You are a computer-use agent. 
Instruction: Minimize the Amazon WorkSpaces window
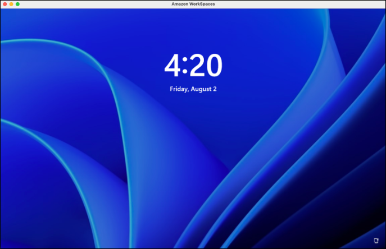[11, 4]
